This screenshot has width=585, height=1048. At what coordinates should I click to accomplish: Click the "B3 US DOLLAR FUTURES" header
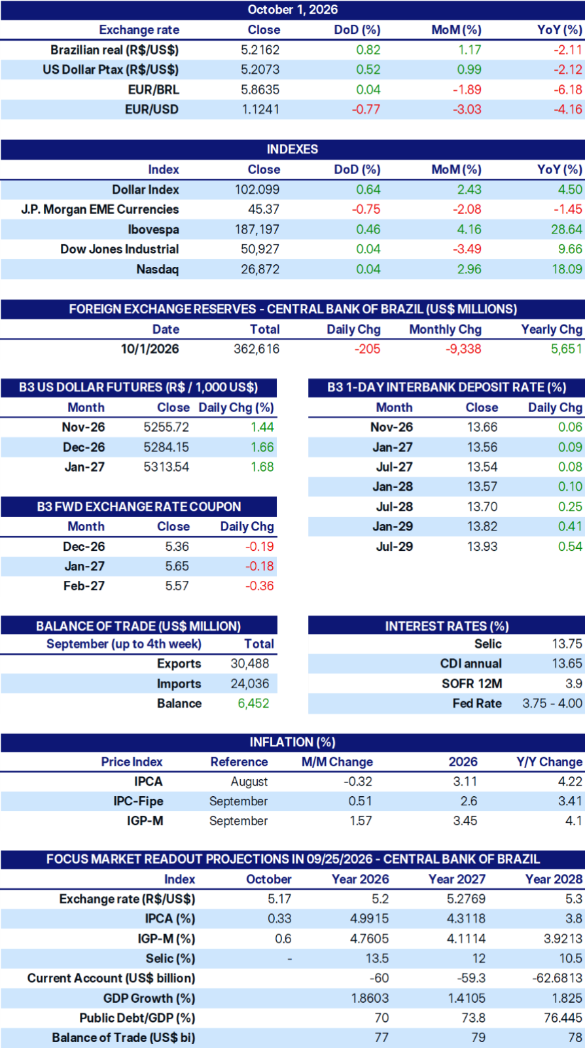[138, 387]
